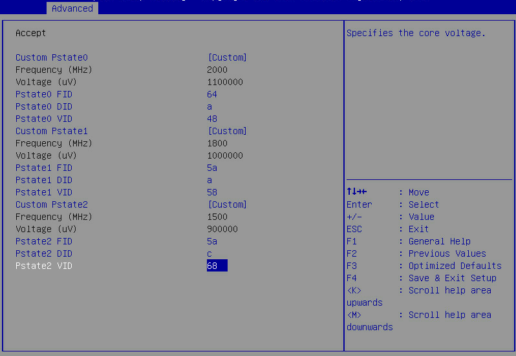Click the Pstate0 voltage value 1100000
This screenshot has width=516, height=356.
[x=225, y=82]
